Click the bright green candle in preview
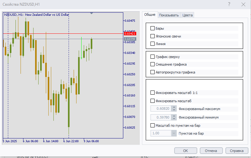 pos(82,48)
